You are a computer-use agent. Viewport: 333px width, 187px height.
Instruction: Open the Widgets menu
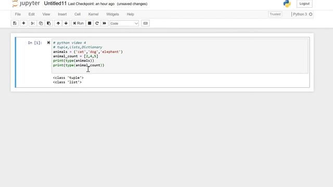[112, 14]
